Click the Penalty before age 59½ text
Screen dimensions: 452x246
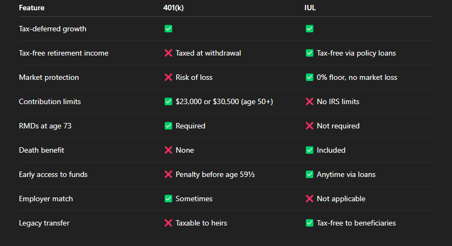215,174
